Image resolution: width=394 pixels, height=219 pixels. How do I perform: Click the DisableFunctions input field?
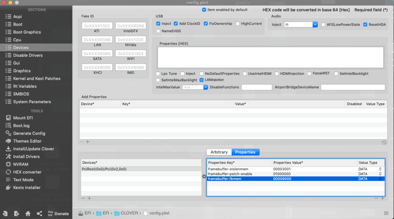point(256,87)
